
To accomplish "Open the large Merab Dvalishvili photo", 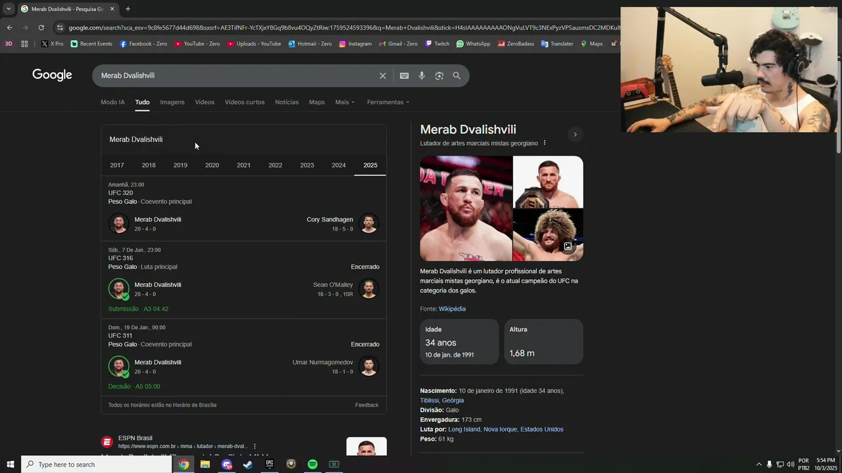I will (466, 208).
